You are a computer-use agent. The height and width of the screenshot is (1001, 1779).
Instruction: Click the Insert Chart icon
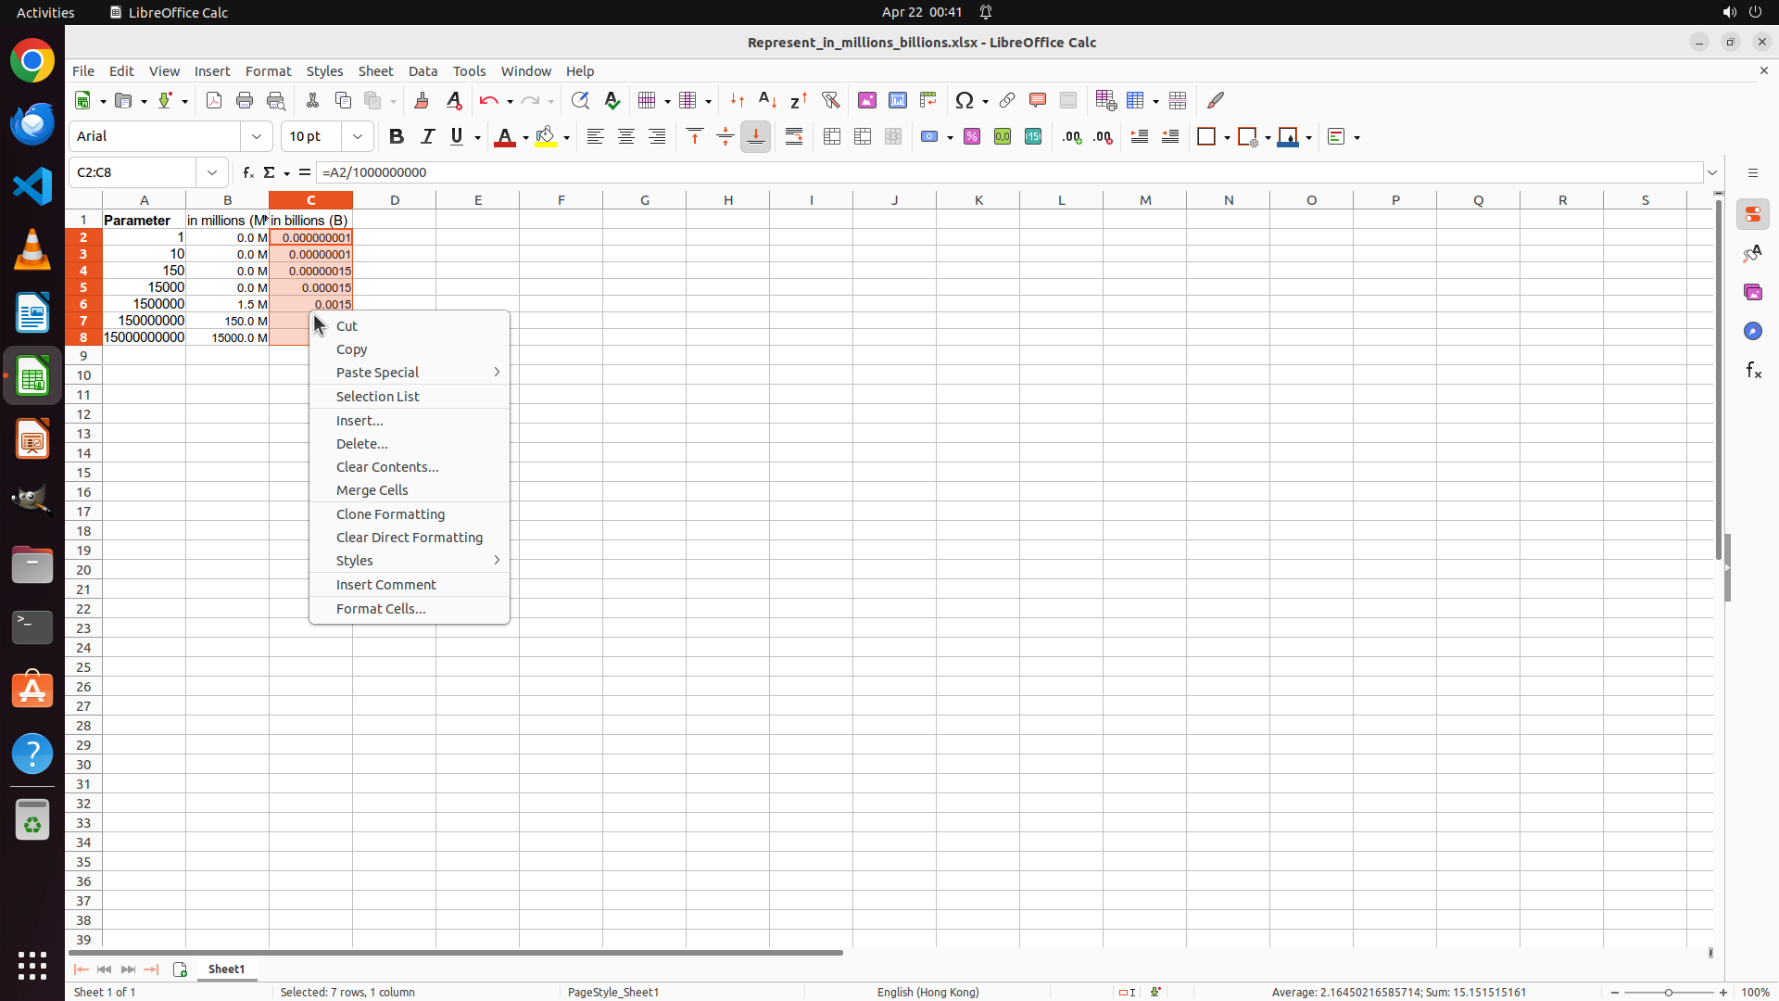[897, 100]
